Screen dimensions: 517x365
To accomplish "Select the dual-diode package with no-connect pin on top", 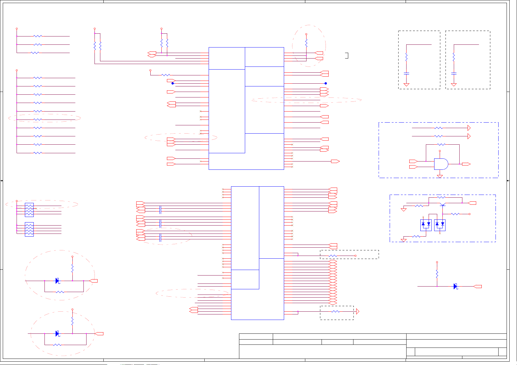I will 426,225.
